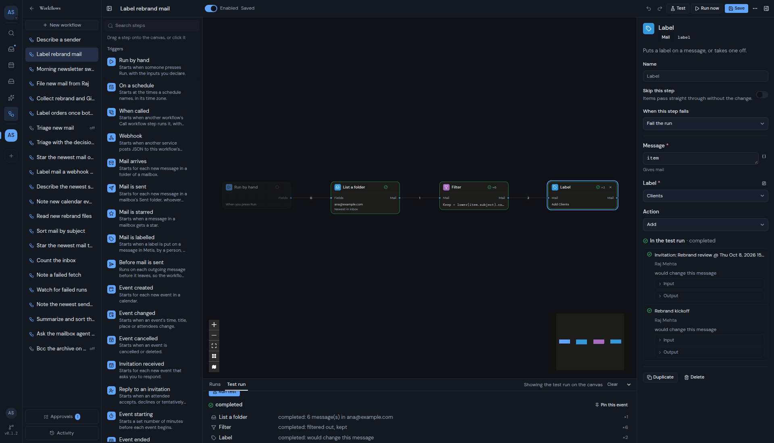
Task: Open the calendar icon in the left rail
Action: (x=11, y=65)
